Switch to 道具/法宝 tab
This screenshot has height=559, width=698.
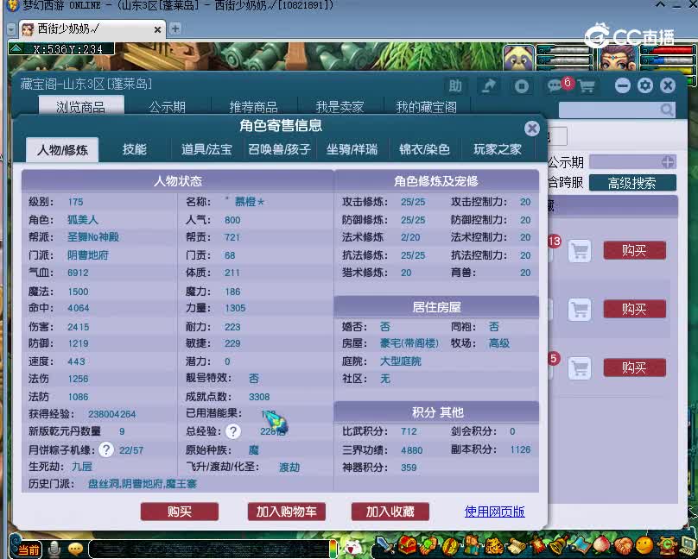206,149
